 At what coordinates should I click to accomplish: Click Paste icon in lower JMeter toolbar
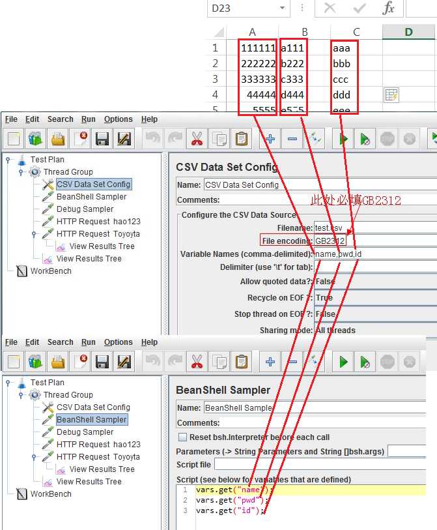coord(242,362)
